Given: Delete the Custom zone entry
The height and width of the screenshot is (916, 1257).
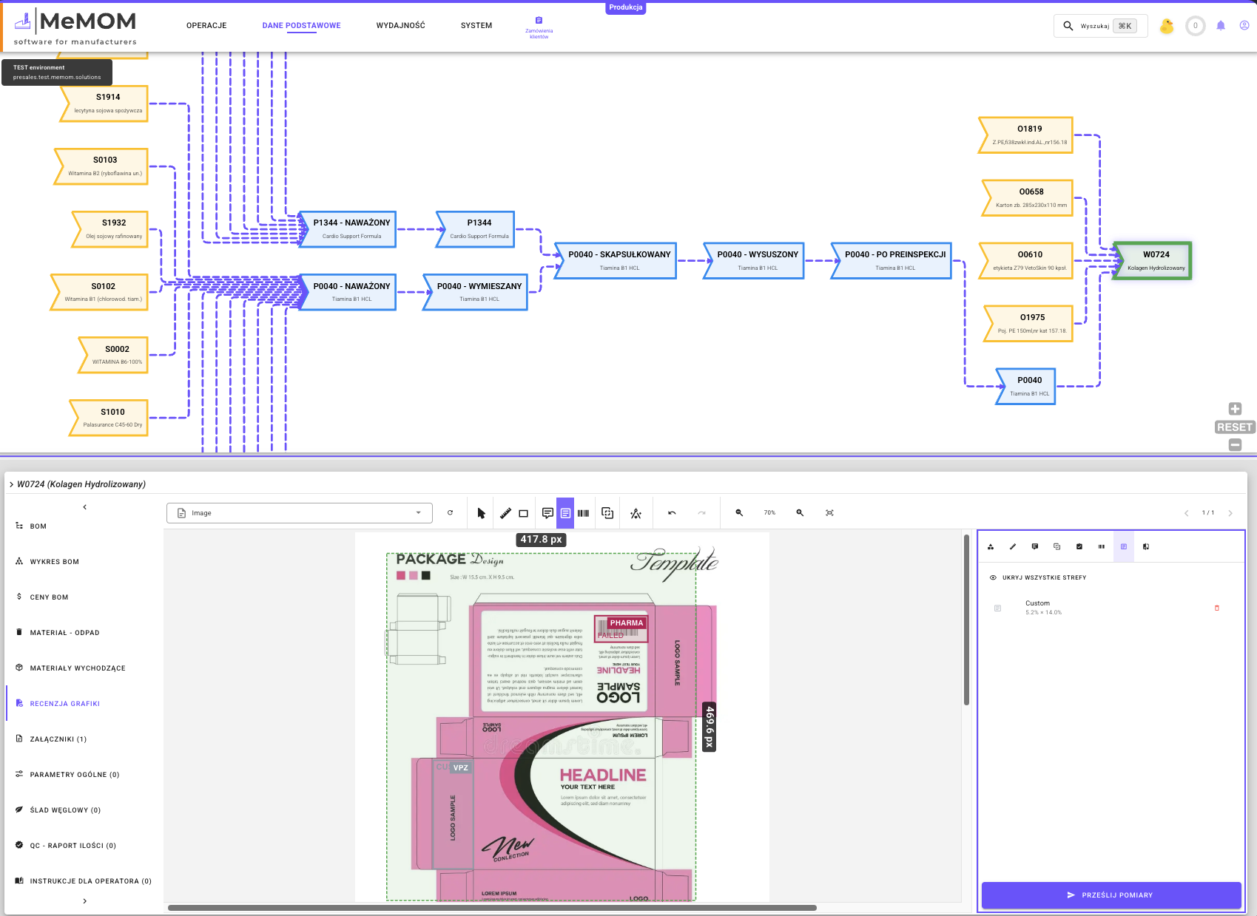Looking at the screenshot, I should coord(1217,608).
